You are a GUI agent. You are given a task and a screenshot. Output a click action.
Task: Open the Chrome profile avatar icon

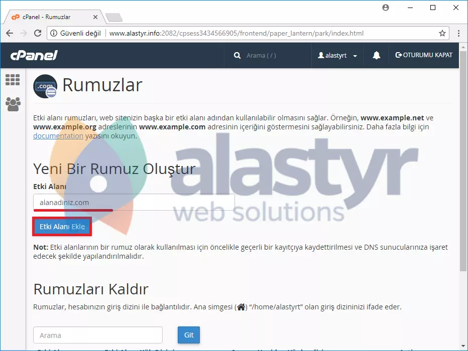(386, 8)
